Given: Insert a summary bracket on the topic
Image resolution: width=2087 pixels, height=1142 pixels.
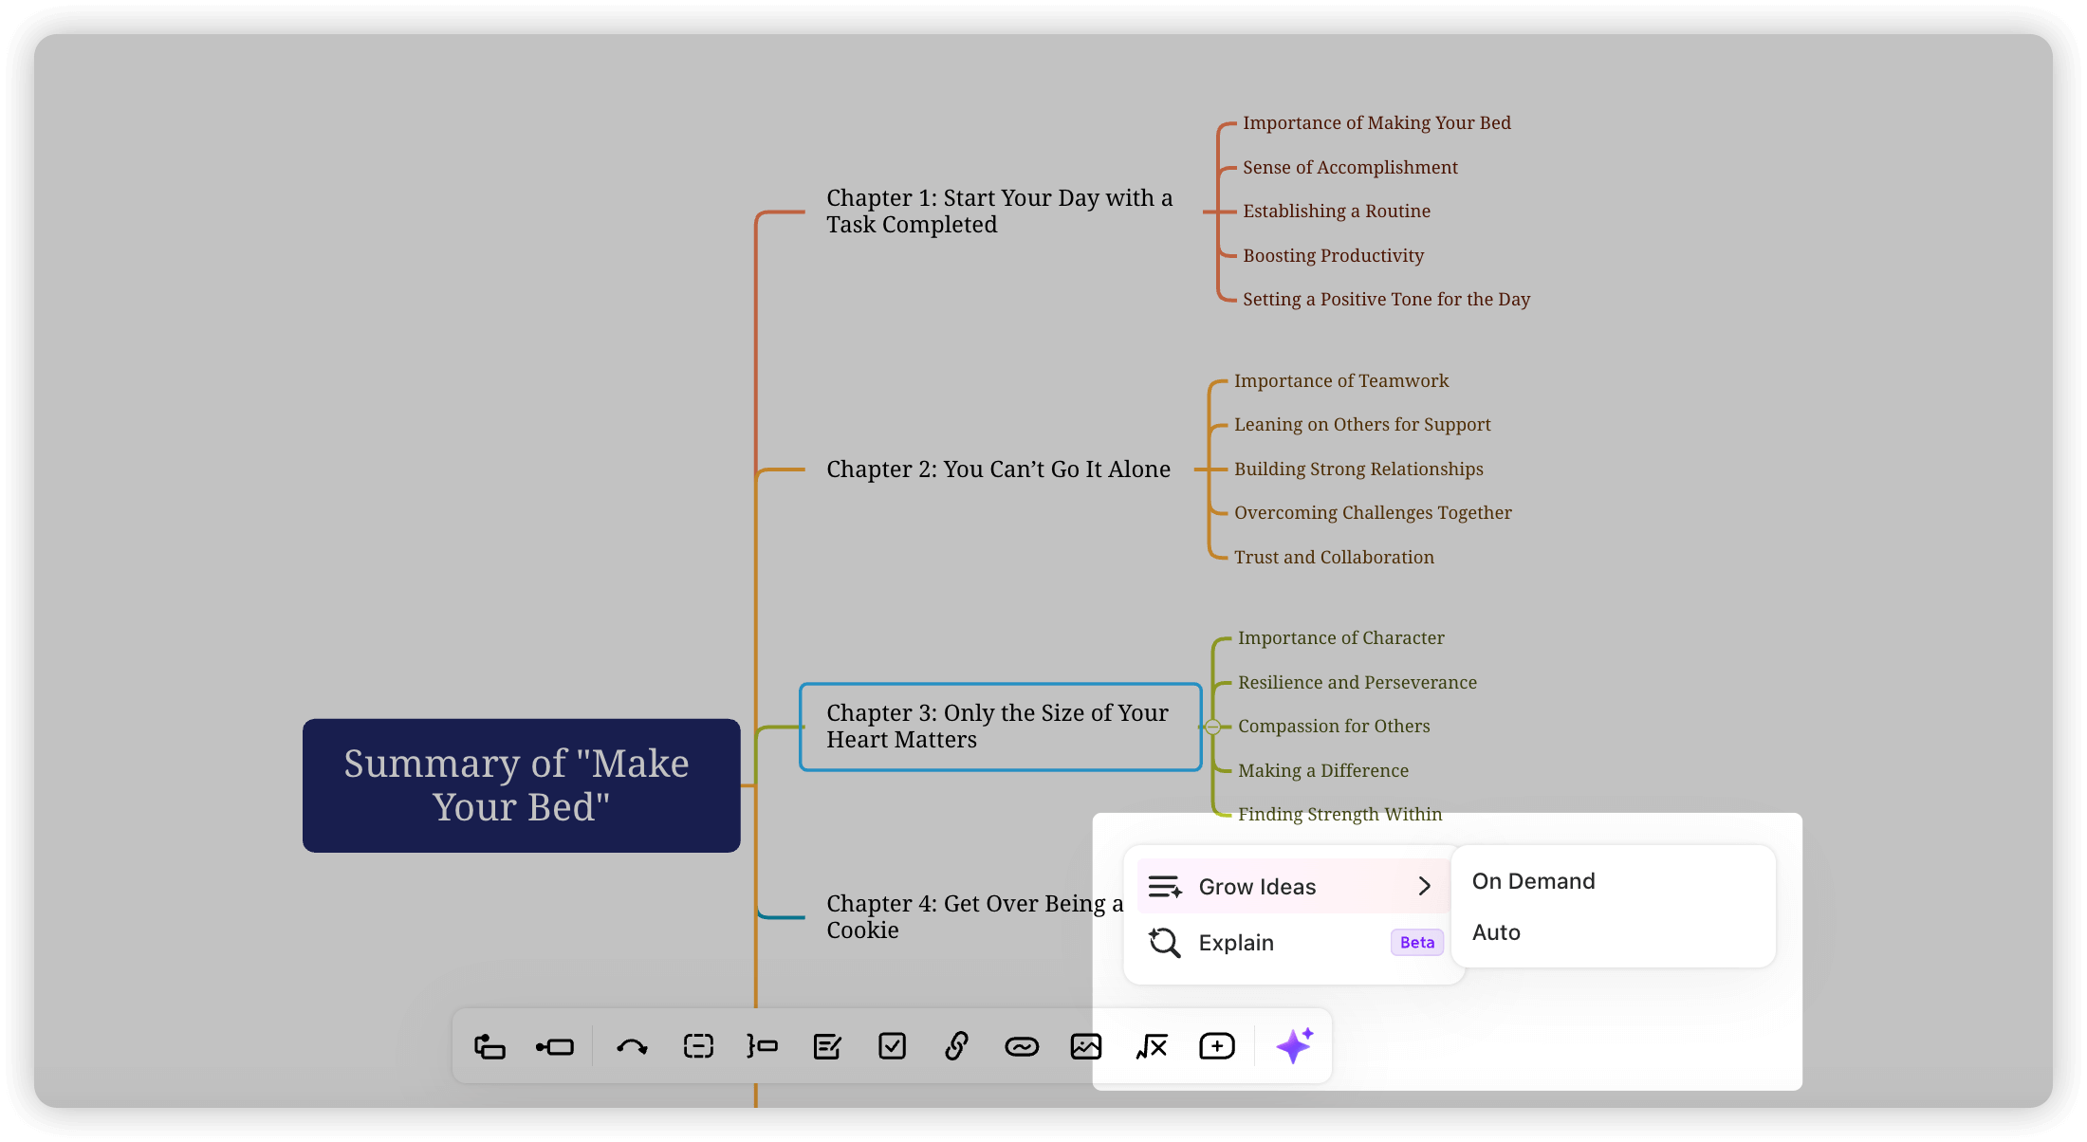Looking at the screenshot, I should click(763, 1046).
